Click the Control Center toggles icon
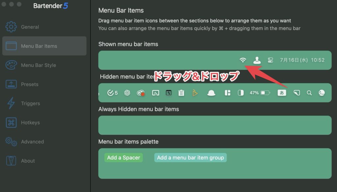This screenshot has height=192, width=337. click(271, 60)
